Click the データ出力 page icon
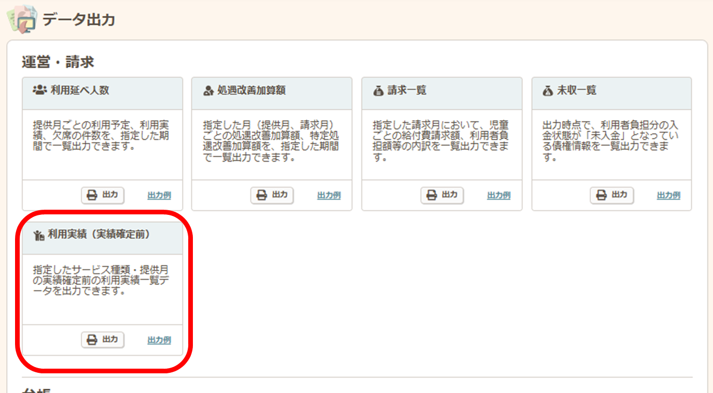This screenshot has width=713, height=393. [22, 20]
